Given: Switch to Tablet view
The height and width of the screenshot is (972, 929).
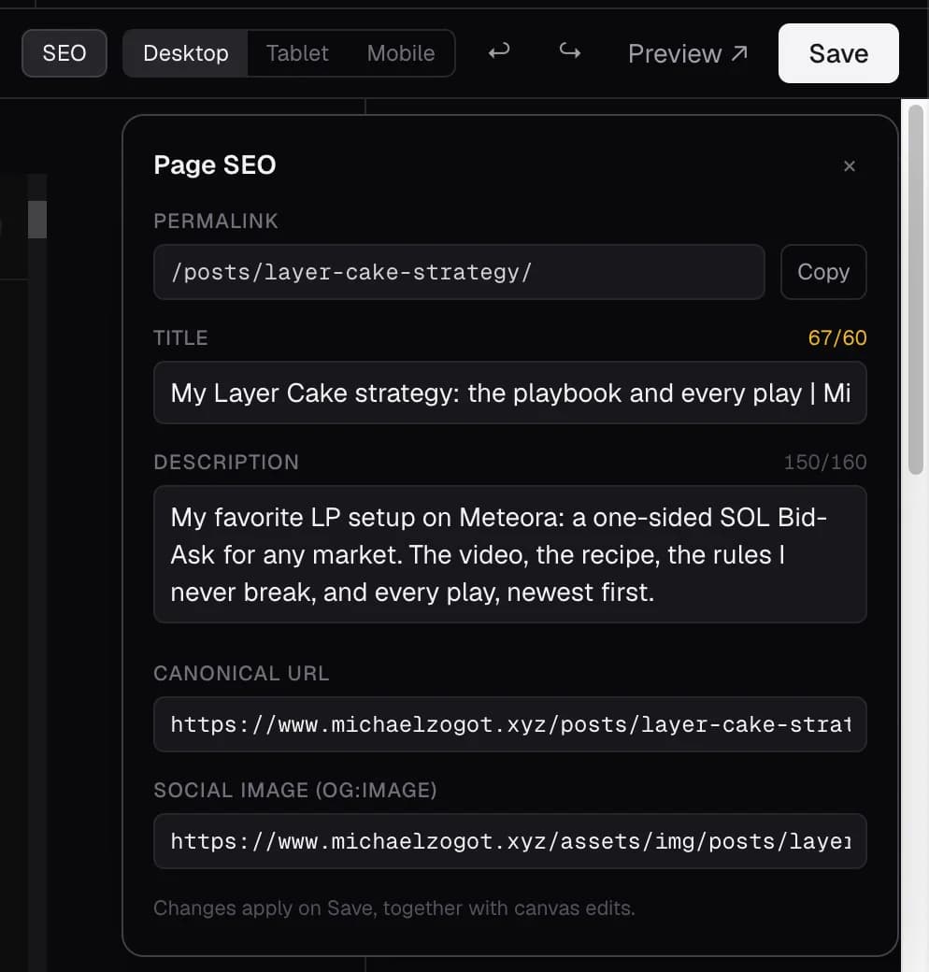Looking at the screenshot, I should [297, 53].
